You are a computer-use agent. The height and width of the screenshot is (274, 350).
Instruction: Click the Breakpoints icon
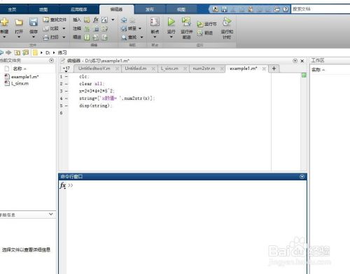[155, 22]
